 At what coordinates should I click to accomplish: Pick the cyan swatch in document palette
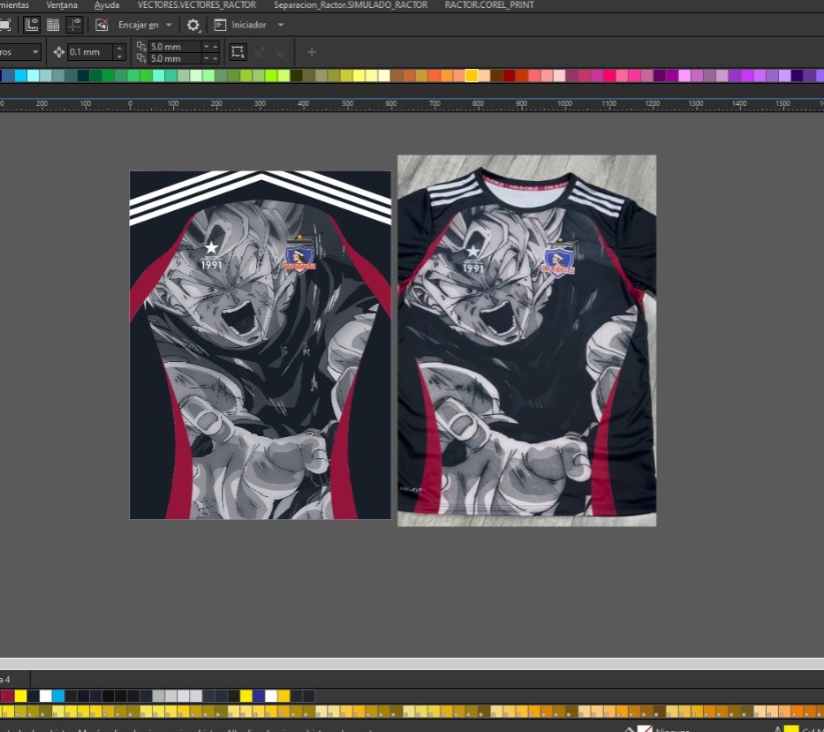58,696
